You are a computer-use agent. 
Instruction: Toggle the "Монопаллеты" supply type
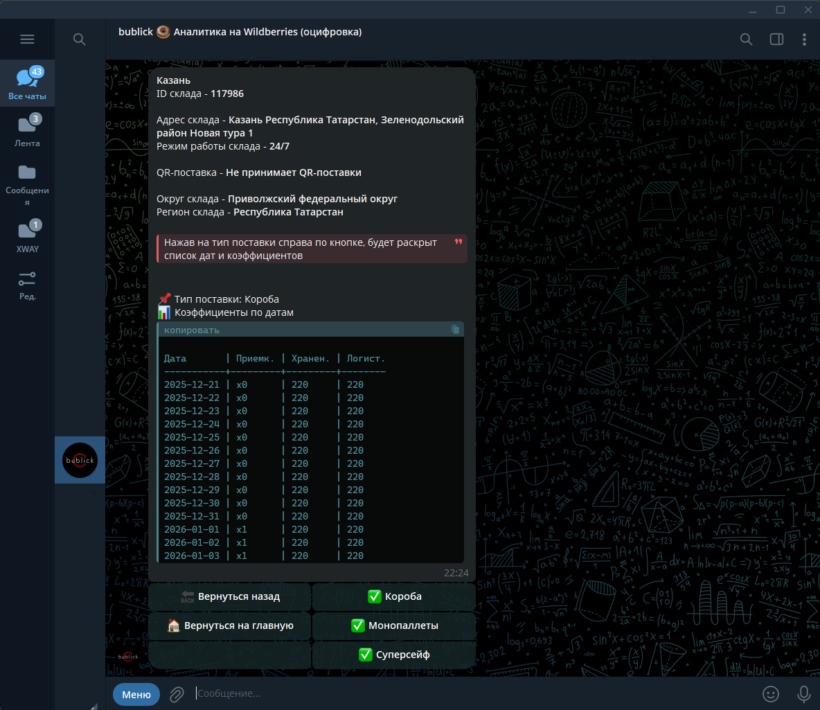(x=394, y=625)
